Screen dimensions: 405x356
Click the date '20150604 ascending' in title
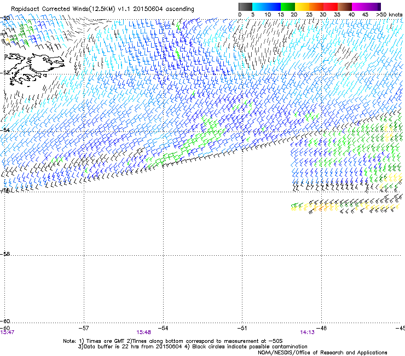pyautogui.click(x=164, y=9)
